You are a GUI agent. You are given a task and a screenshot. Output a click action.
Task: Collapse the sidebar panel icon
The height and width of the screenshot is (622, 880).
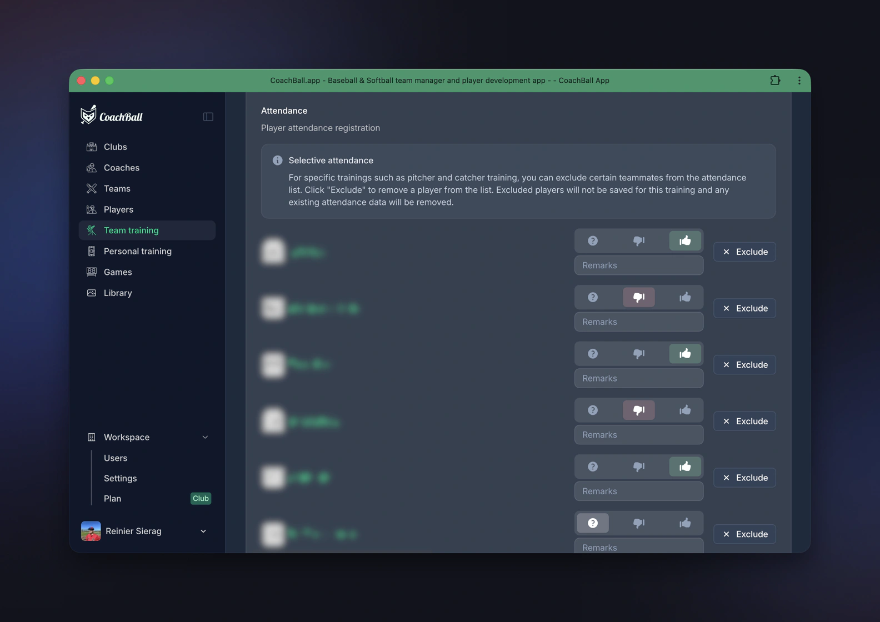point(208,117)
